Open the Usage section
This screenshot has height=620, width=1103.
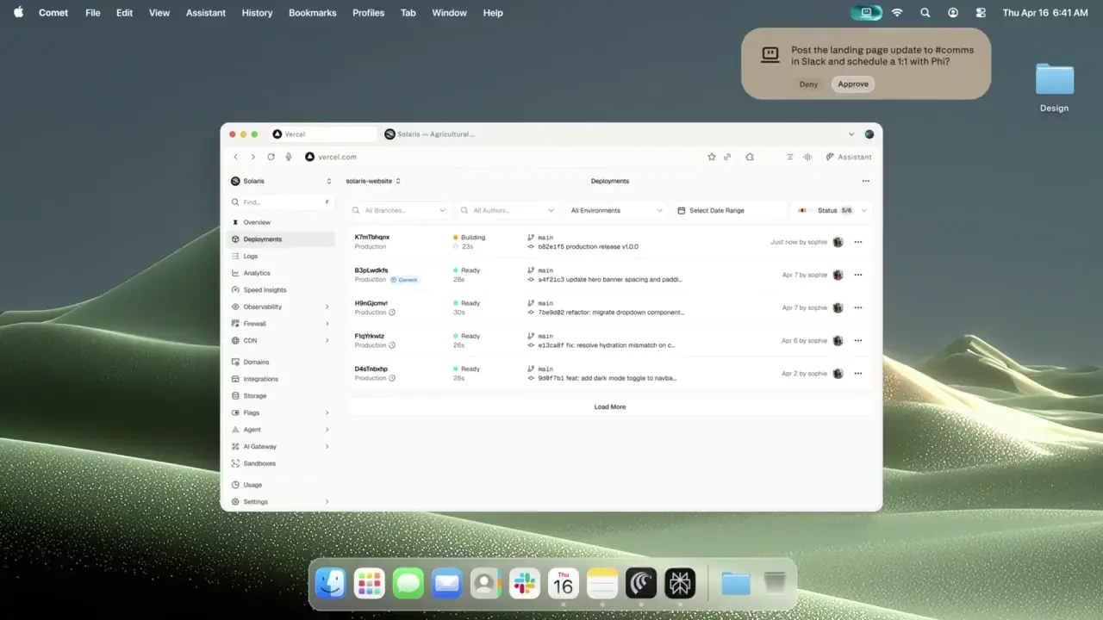pyautogui.click(x=281, y=485)
